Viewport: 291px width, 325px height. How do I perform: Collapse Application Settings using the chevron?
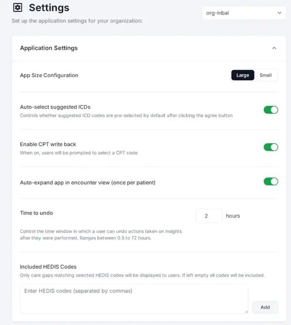click(x=274, y=48)
